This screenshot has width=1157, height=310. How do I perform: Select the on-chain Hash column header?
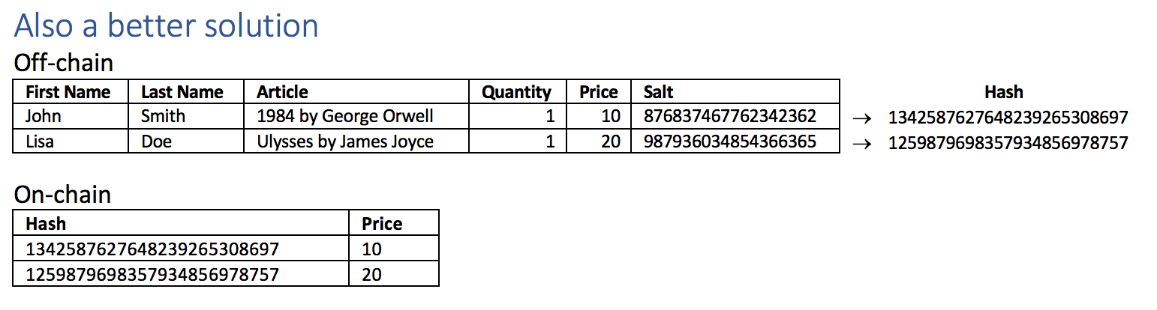[46, 224]
